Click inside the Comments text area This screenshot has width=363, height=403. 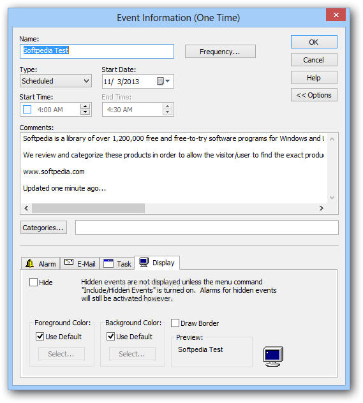pos(174,168)
